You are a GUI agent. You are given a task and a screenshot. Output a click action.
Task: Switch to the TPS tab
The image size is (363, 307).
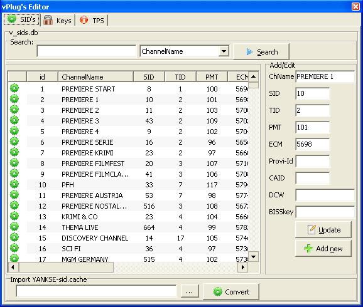pyautogui.click(x=92, y=20)
